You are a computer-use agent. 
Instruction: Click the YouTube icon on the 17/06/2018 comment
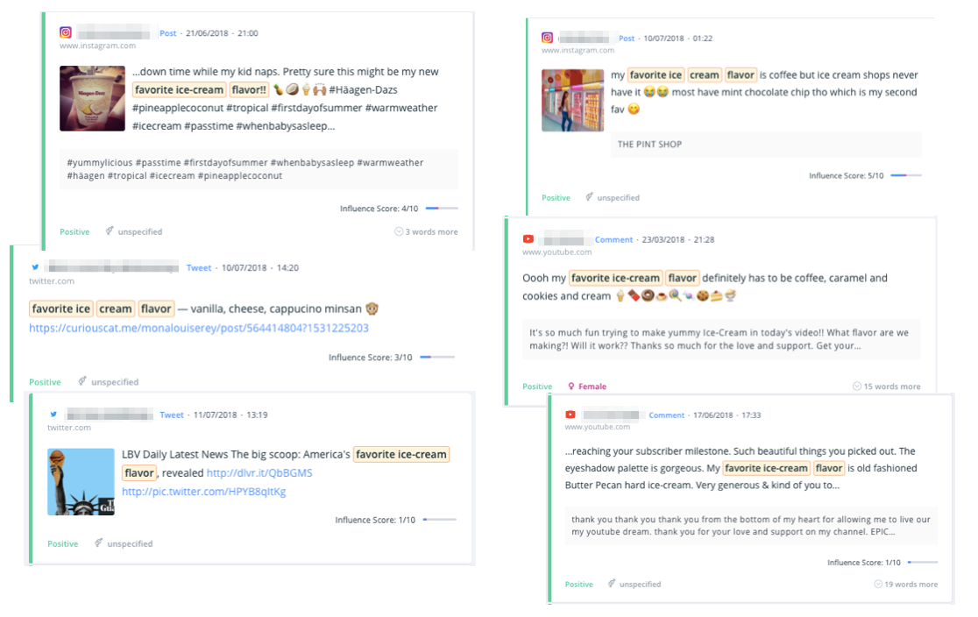tap(570, 415)
